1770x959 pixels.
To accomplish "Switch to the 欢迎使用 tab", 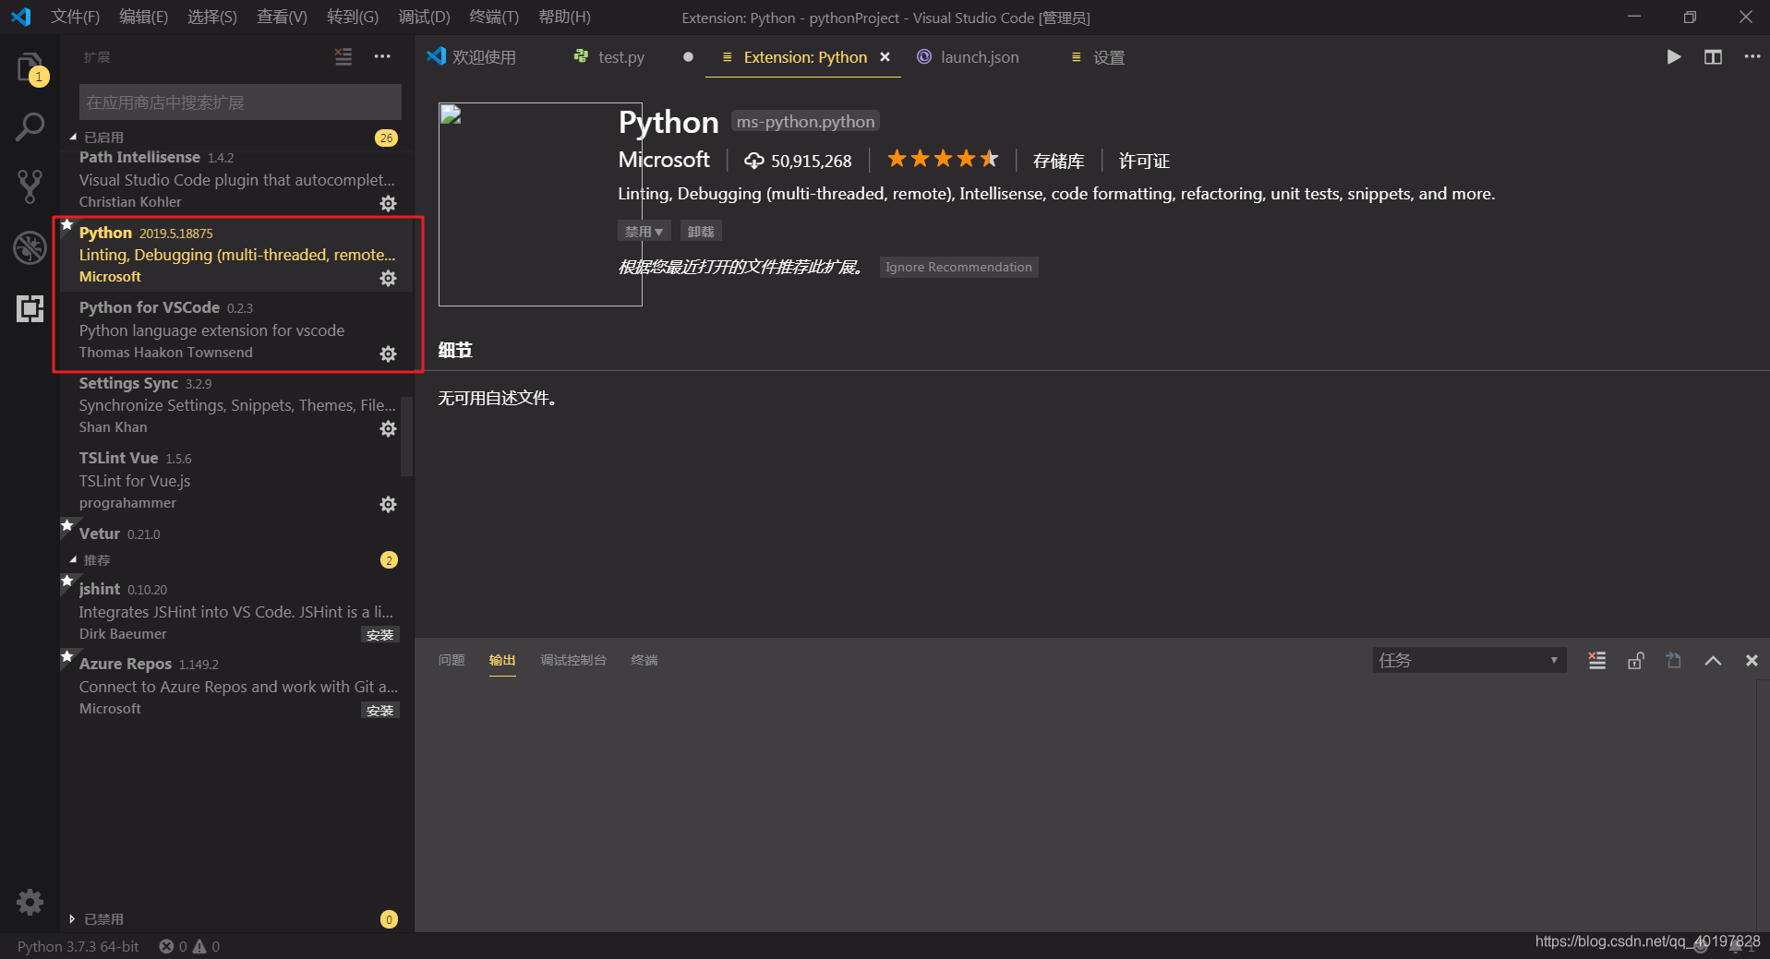I will (x=483, y=57).
